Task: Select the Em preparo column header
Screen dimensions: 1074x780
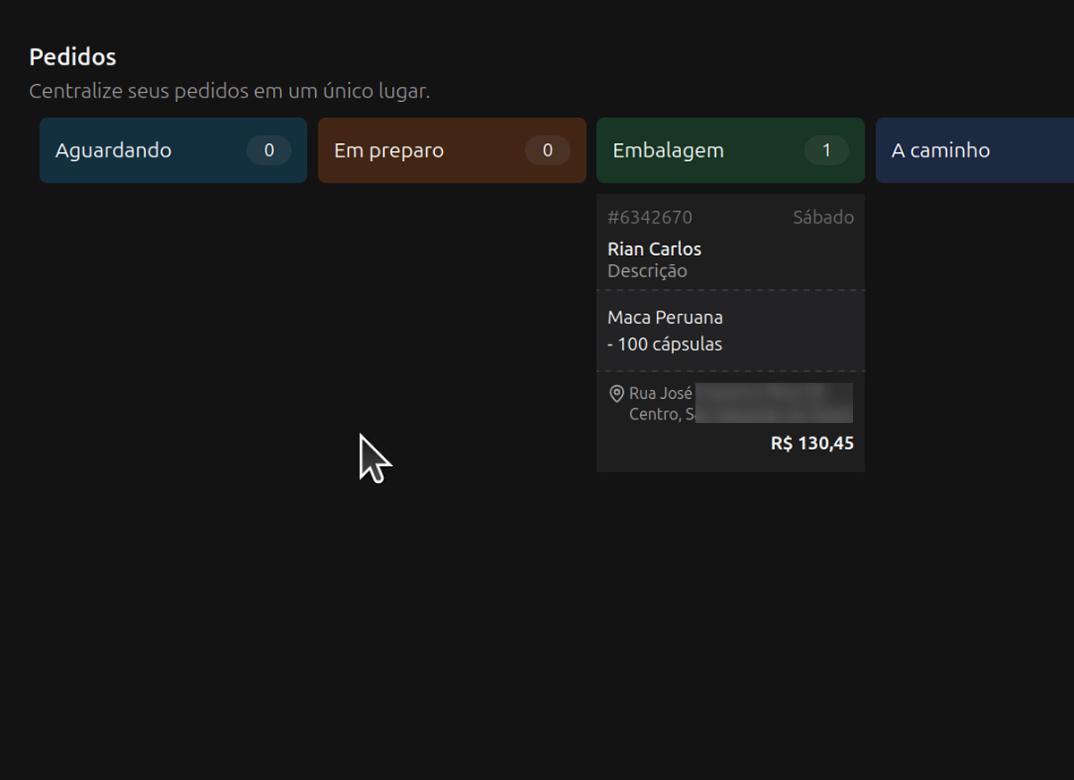Action: coord(388,150)
